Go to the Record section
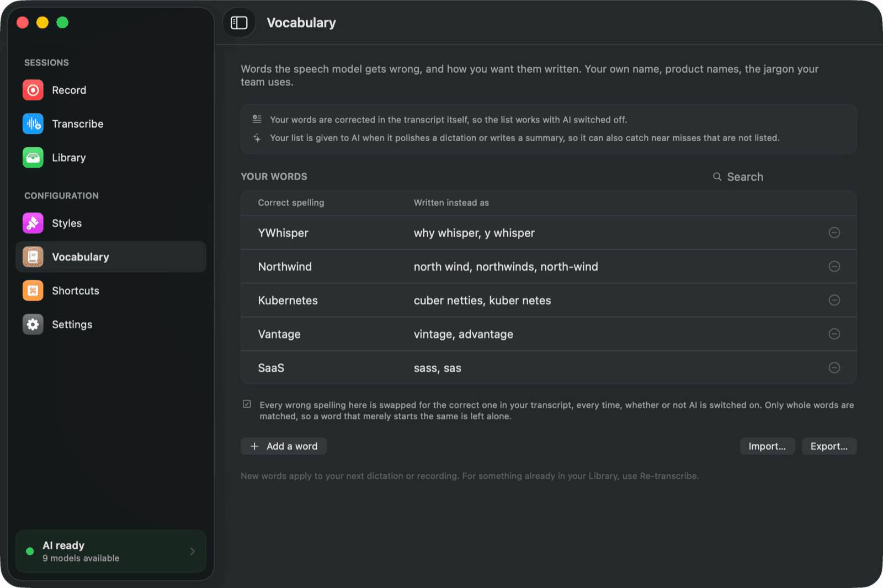Viewport: 883px width, 588px height. 110,90
